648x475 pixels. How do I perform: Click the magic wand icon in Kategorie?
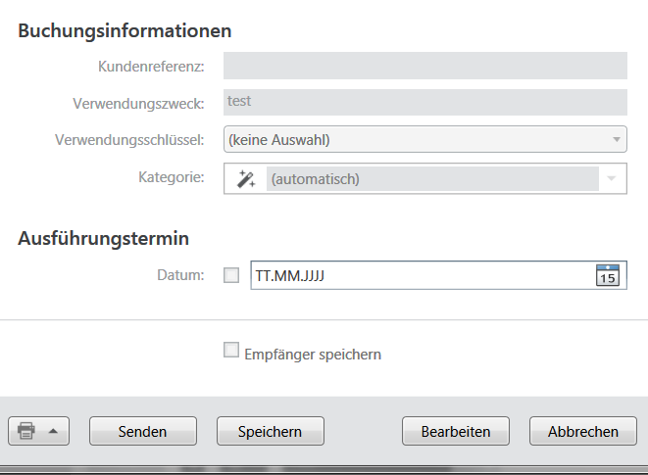pos(246,178)
